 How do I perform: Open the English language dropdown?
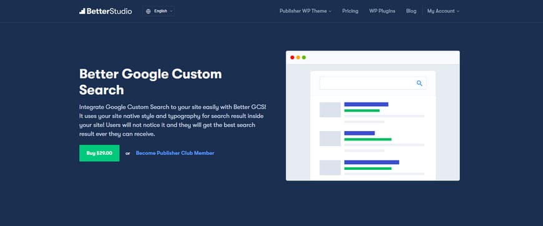(159, 11)
